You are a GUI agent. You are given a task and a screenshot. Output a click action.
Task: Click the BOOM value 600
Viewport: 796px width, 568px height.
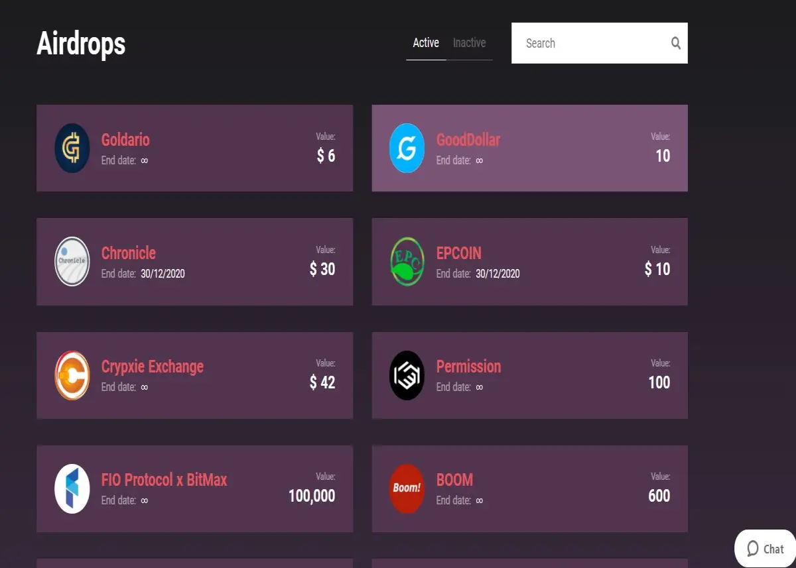point(659,496)
